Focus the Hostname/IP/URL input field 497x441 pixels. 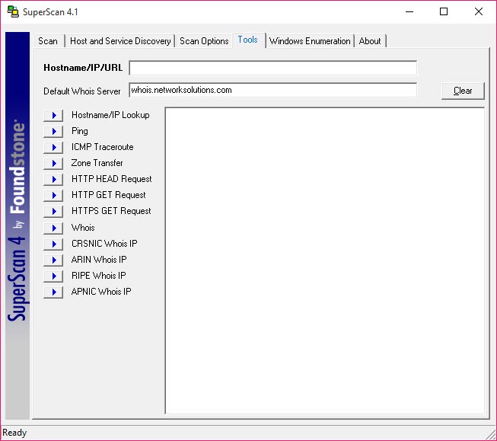[x=273, y=69]
